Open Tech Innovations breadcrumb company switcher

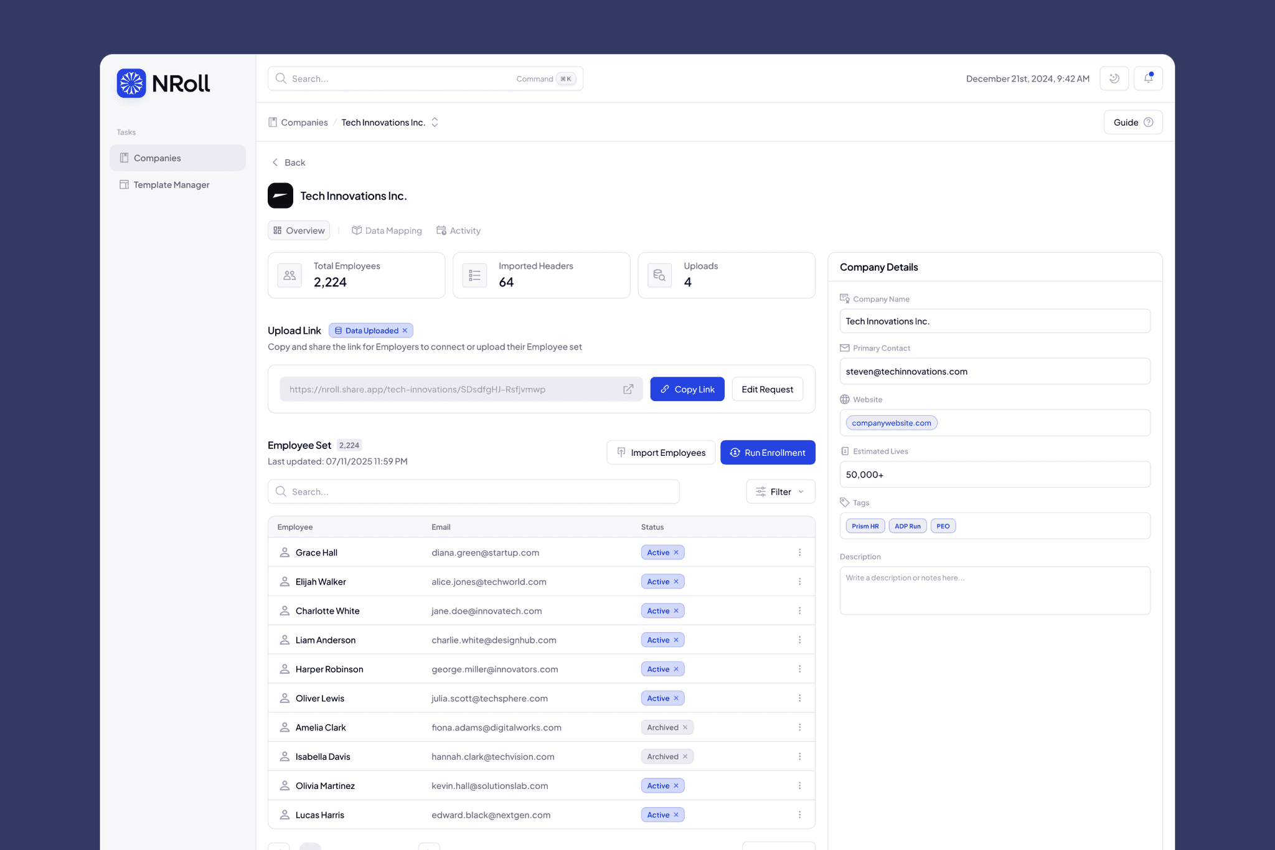(x=435, y=122)
